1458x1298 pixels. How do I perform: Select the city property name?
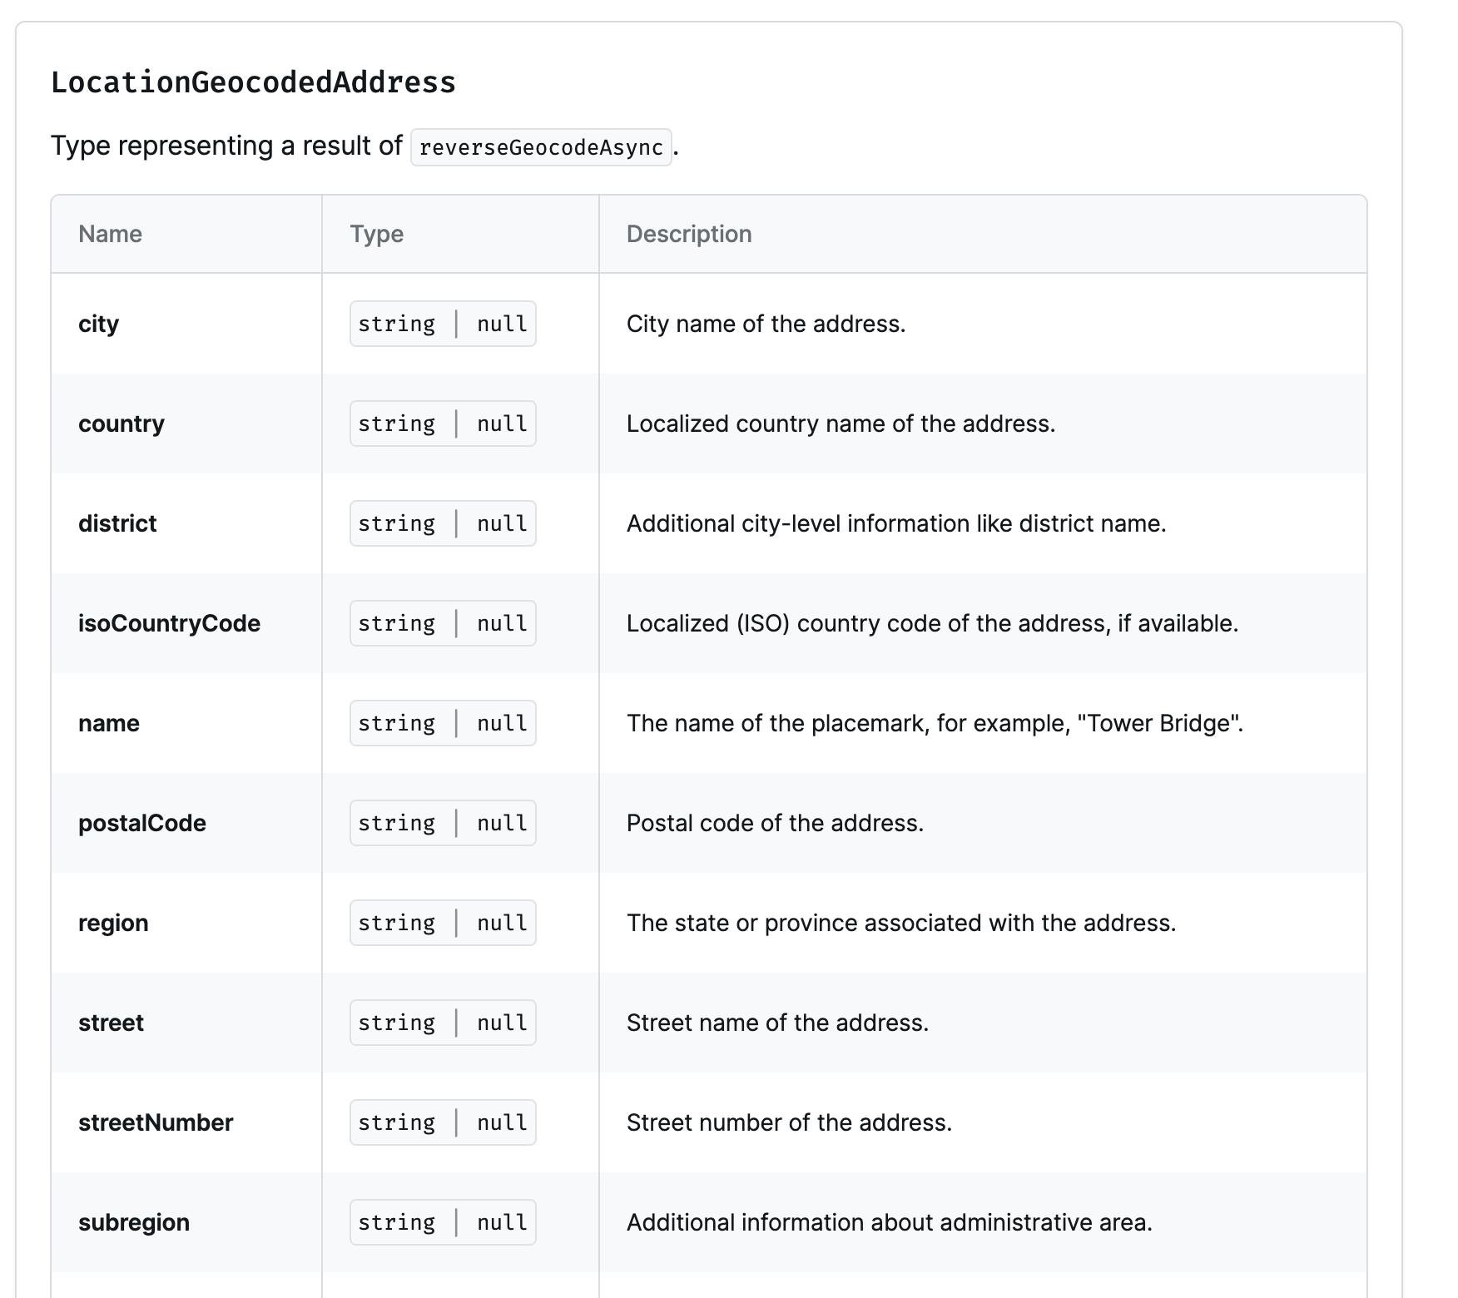point(98,324)
